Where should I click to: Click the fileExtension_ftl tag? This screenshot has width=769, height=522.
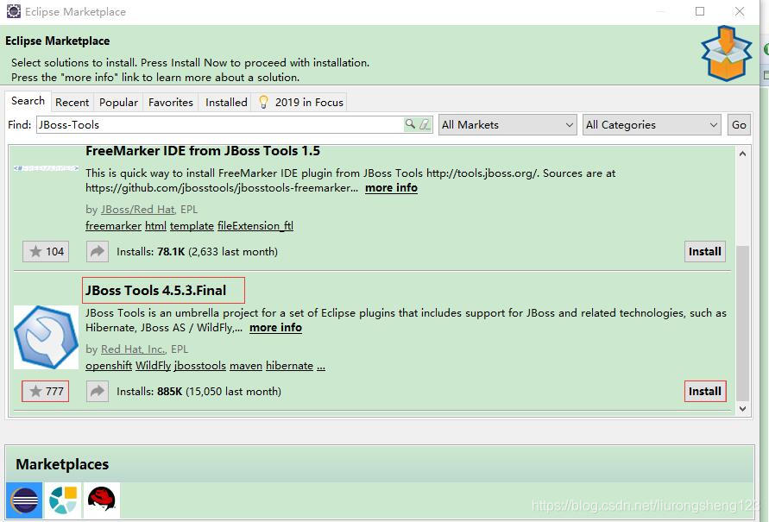pyautogui.click(x=255, y=226)
